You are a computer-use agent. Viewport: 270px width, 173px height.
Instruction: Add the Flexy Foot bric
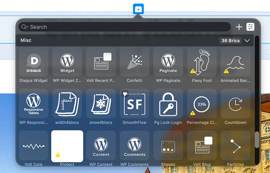click(x=202, y=62)
